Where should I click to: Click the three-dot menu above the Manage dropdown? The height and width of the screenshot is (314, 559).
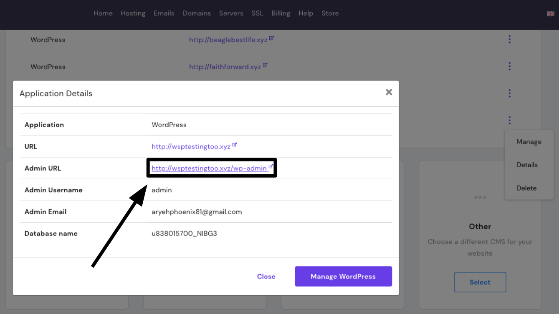[x=509, y=121]
